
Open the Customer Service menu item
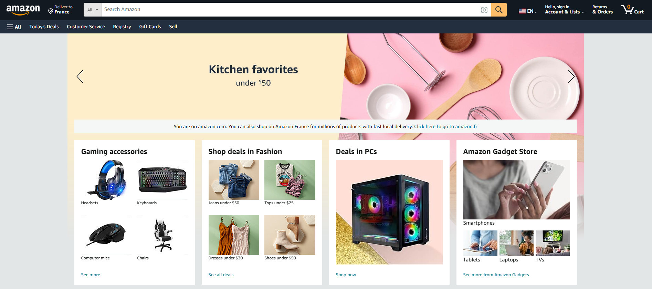point(86,27)
